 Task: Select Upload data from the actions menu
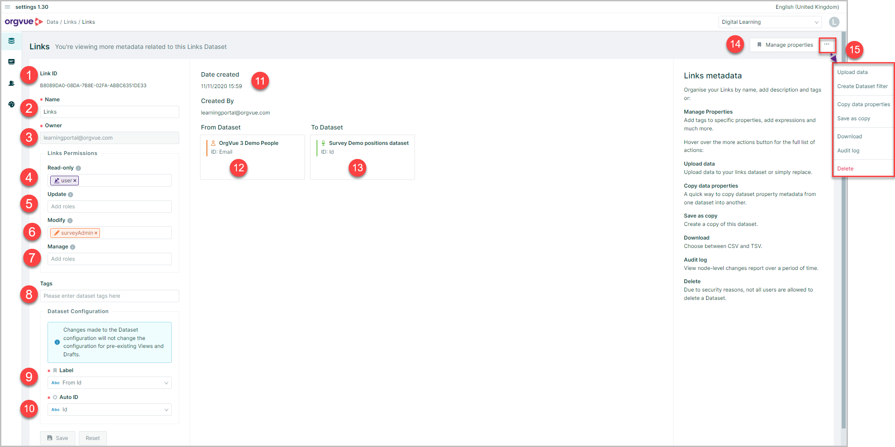click(852, 72)
